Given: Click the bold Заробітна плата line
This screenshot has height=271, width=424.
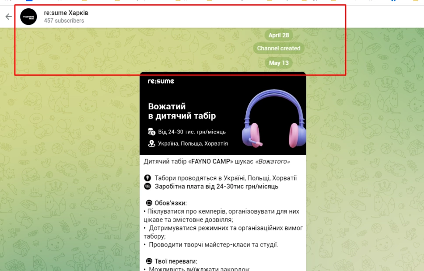Looking at the screenshot, I should tap(216, 187).
